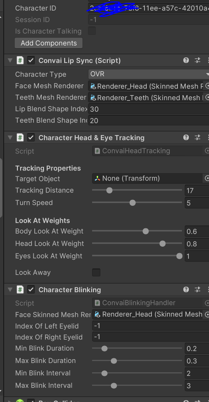209x402 pixels.
Task: Open help for Convai Lip Sync script
Action: click(x=186, y=60)
